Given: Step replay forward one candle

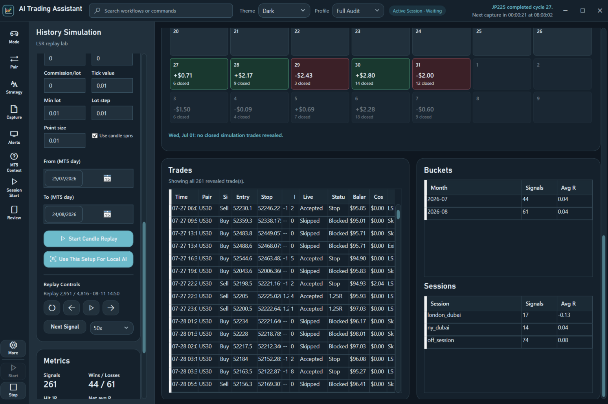Looking at the screenshot, I should (111, 308).
